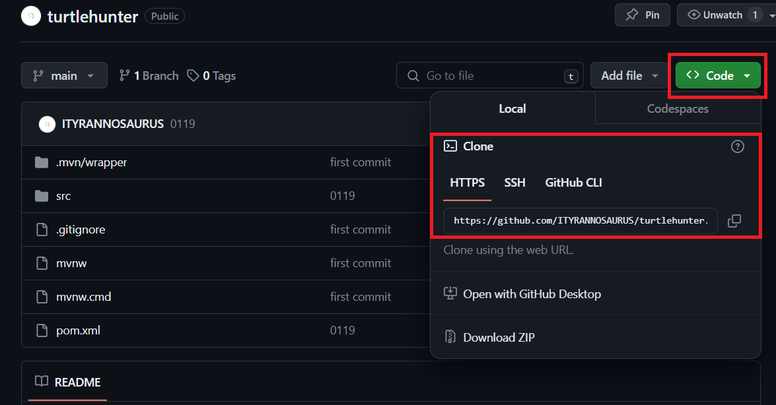Open the Clone help question icon
Screen dimensions: 776x405
coord(738,146)
